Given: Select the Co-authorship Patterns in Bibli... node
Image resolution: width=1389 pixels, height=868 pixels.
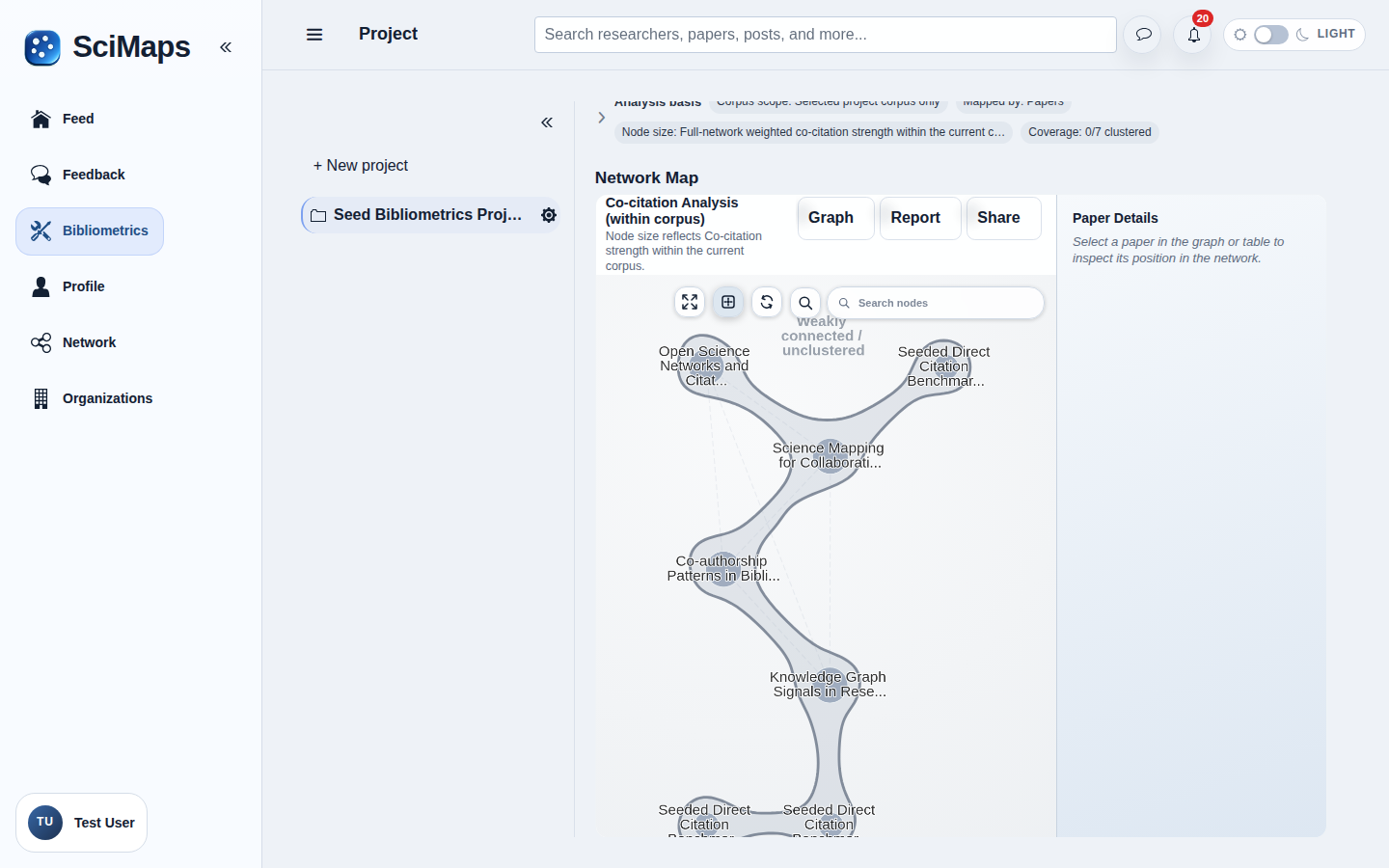Looking at the screenshot, I should 723,569.
